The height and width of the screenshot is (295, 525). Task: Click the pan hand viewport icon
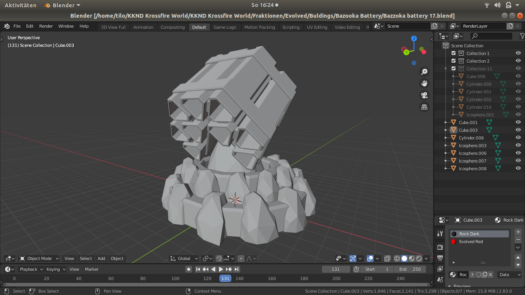[424, 83]
